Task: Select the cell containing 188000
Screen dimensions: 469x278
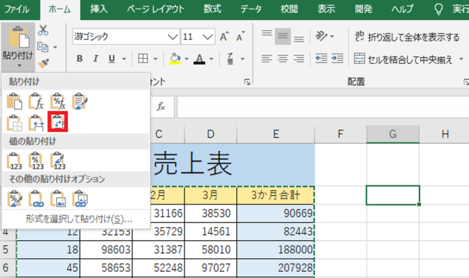Action: coord(275,249)
